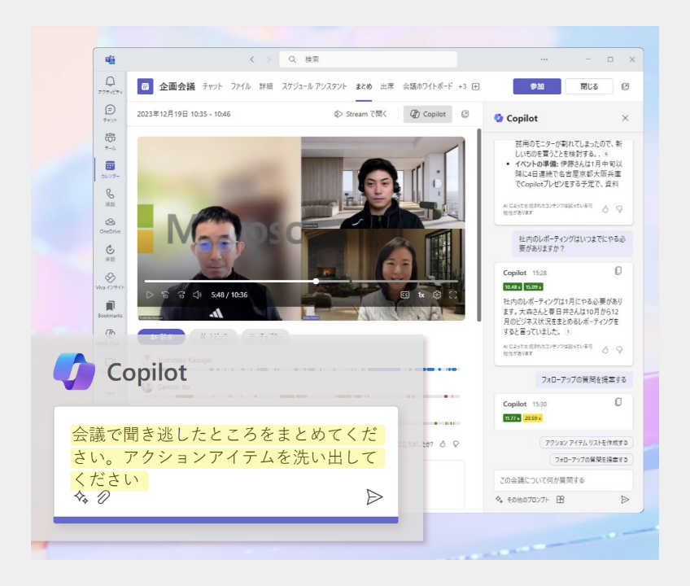Click the Calls phone icon in the sidebar

[110, 197]
